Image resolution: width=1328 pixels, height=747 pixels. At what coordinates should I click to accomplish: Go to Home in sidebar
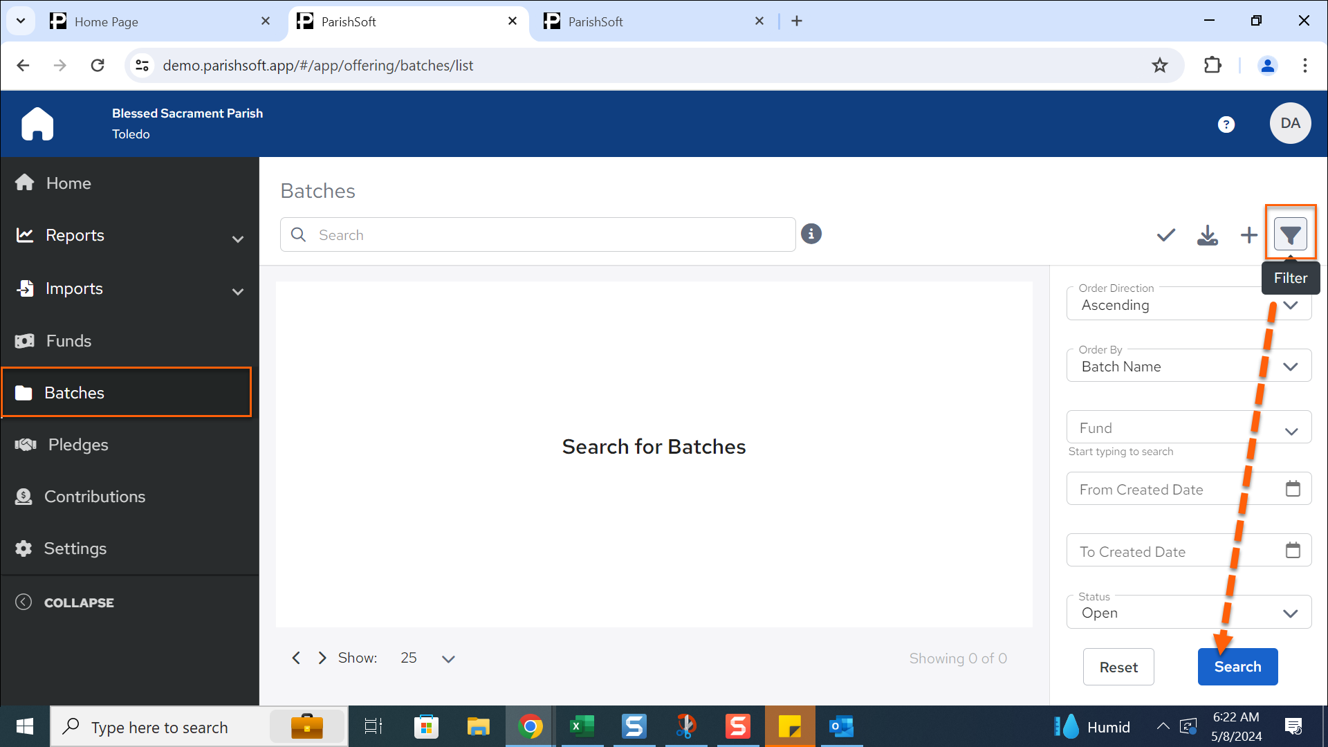(x=130, y=183)
